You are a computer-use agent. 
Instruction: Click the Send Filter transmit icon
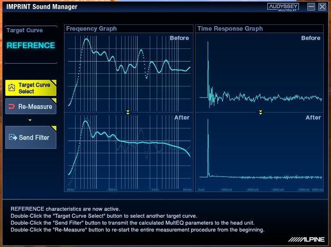click(x=13, y=138)
